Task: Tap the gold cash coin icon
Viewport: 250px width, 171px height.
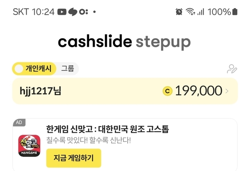Action: (167, 91)
